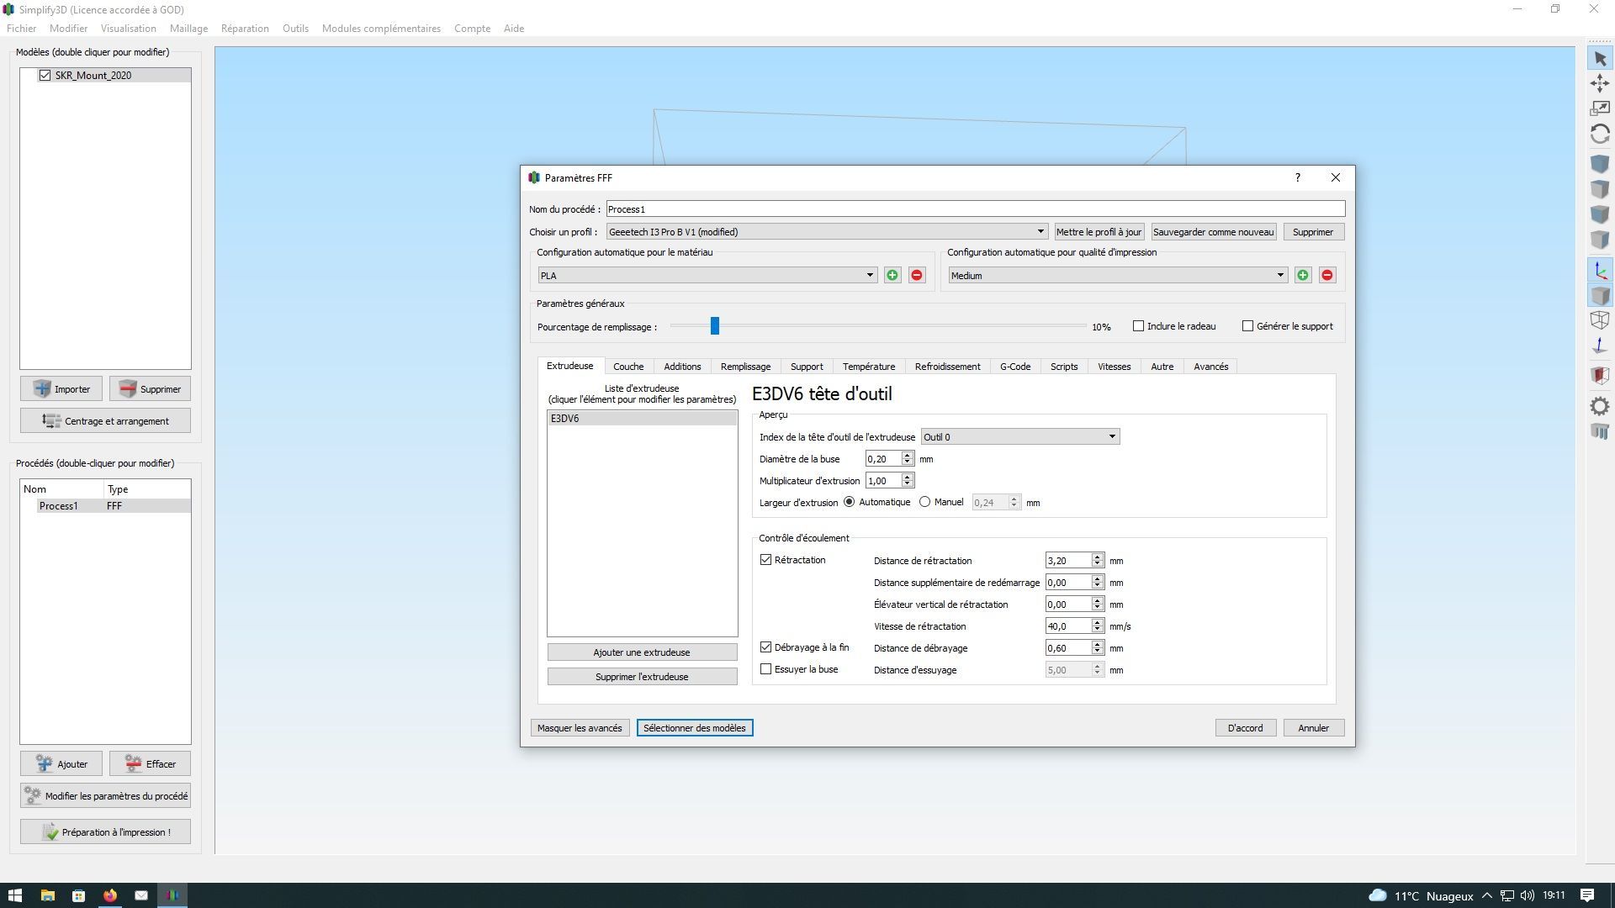Select the arrow selection tool

click(1600, 59)
